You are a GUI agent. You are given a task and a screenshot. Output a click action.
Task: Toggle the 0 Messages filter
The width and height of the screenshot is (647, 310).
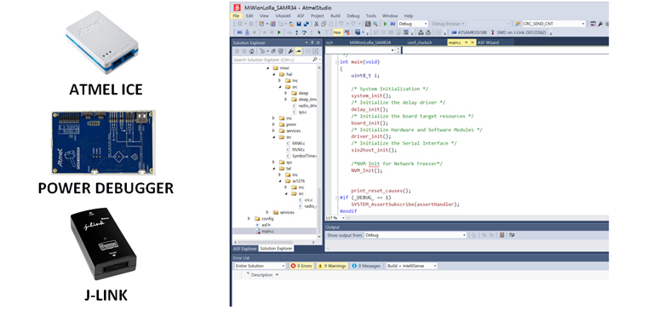366,266
